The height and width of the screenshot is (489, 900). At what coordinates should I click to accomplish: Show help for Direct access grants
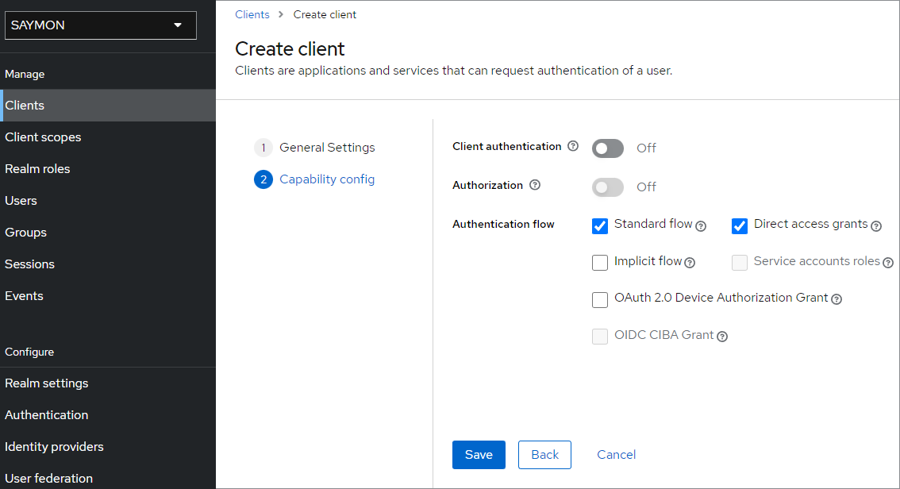point(876,226)
